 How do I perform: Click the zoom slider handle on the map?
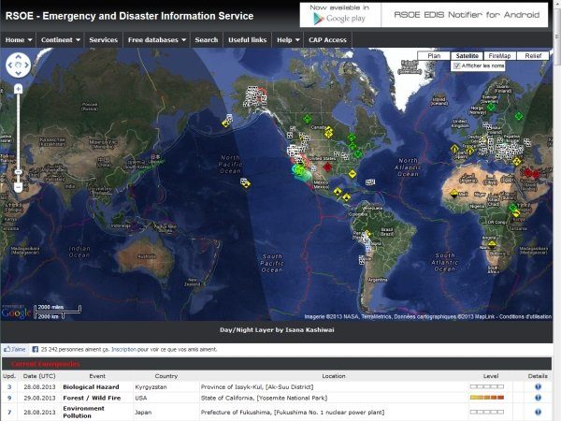(19, 172)
